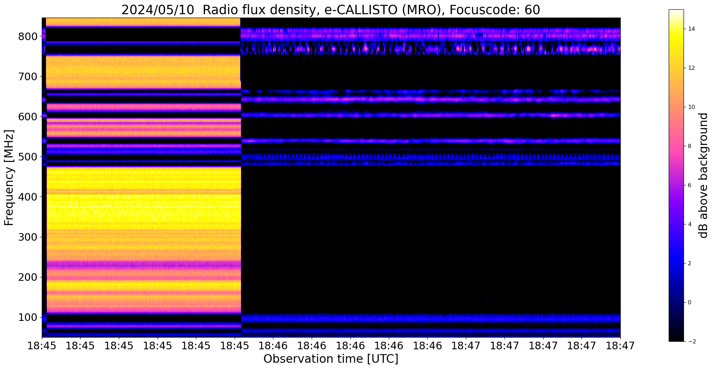
Task: Click the 'Frequency [MHz]' y-axis label
Action: [x=9, y=178]
